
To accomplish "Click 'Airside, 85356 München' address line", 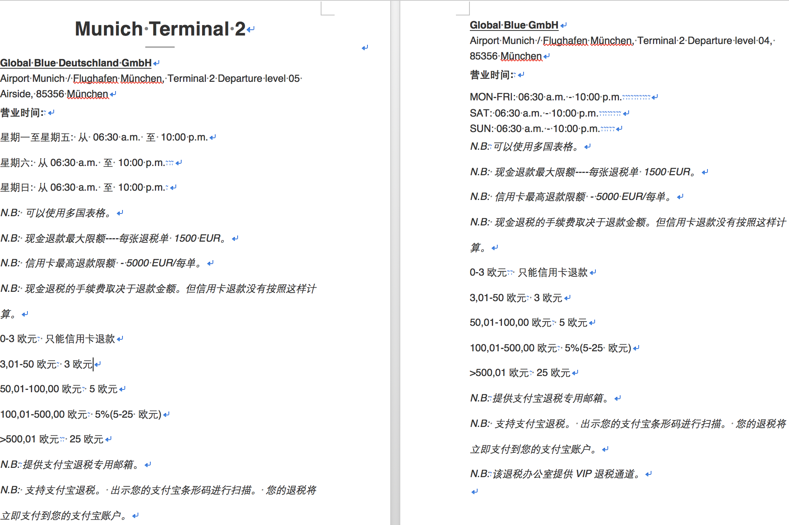I will point(54,94).
